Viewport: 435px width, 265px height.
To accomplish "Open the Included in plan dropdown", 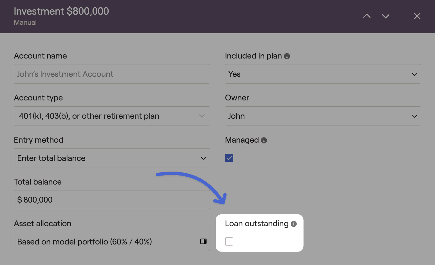I will [323, 74].
